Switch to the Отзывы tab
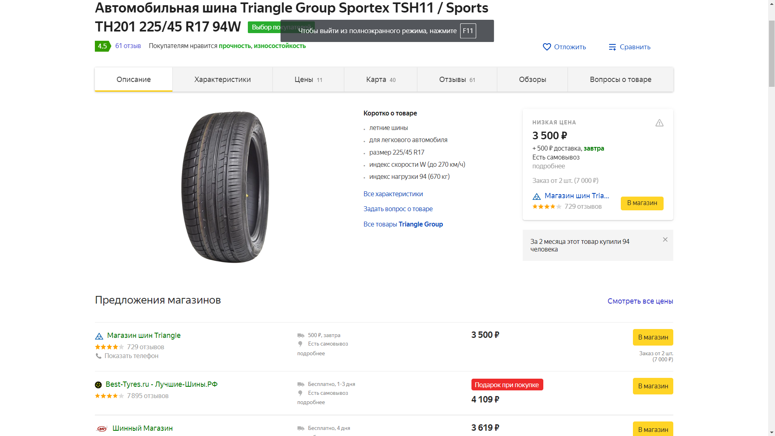 (x=457, y=80)
